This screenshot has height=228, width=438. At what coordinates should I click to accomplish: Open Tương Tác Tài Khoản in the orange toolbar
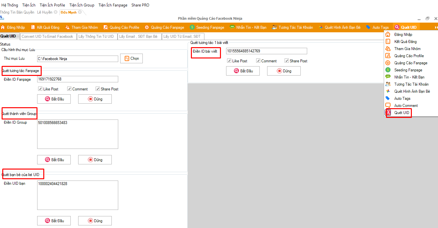coord(293,27)
